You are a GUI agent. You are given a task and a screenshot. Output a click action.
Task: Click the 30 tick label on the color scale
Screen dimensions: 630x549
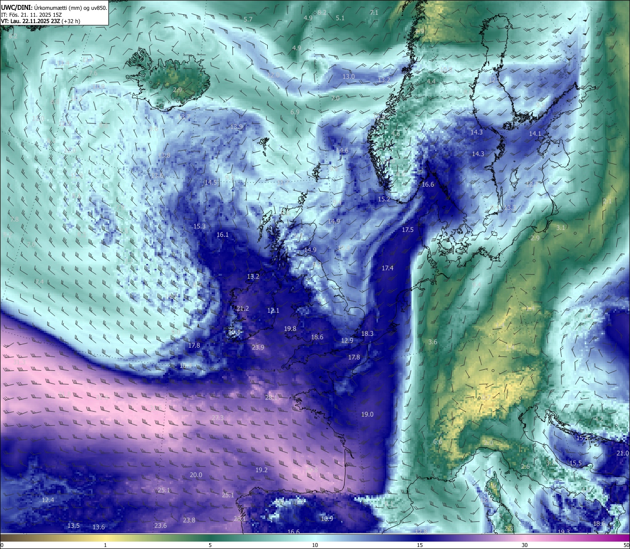(525, 545)
